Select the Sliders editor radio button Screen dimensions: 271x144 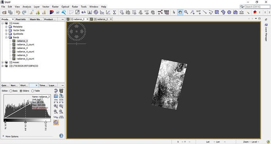coord(21,91)
